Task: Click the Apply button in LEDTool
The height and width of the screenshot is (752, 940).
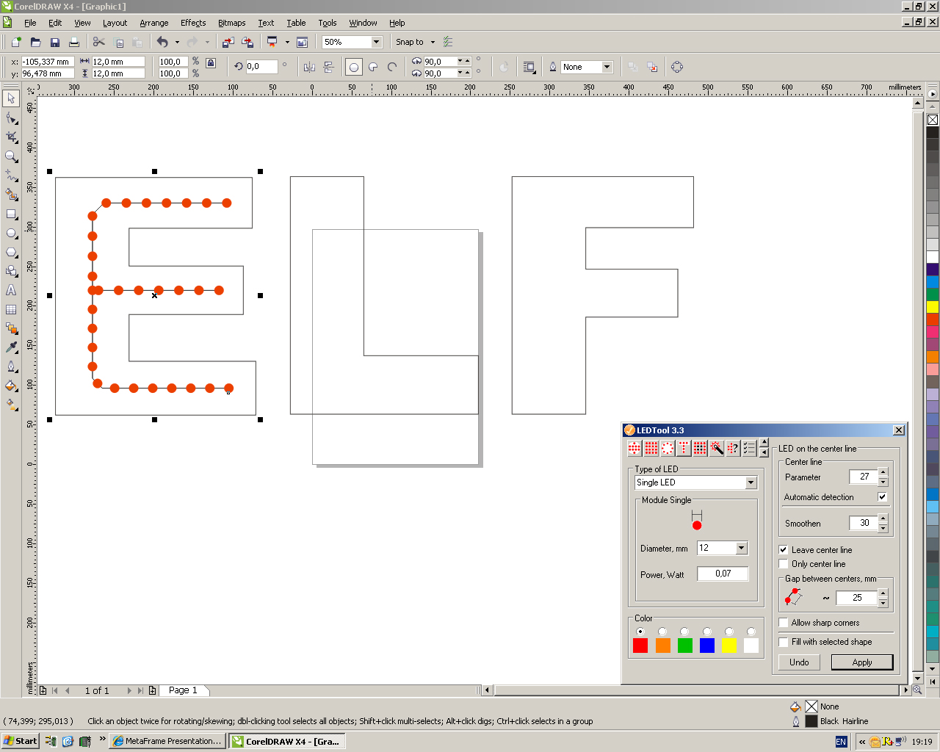Action: 862,662
